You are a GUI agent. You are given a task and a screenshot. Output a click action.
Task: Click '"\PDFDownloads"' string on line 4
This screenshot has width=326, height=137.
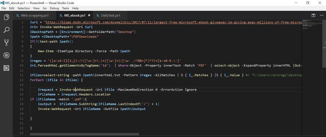(85, 37)
